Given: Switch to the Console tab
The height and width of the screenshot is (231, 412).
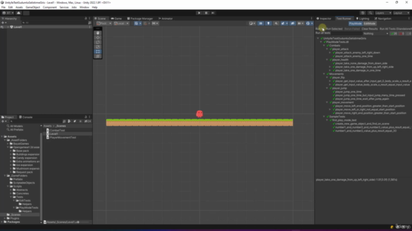Looking at the screenshot, I should 26,117.
